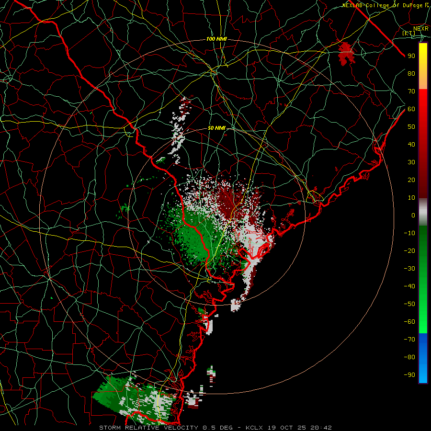Screen dimensions: 431x431
Task: Select the 90 value on the velocity scale
Action: click(x=411, y=56)
